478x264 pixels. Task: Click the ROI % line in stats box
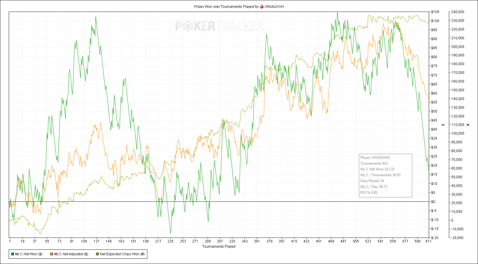pos(369,192)
